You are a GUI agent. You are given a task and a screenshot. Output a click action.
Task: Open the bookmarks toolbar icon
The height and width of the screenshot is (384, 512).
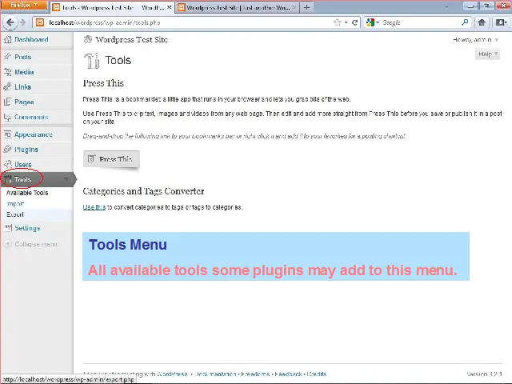(501, 22)
